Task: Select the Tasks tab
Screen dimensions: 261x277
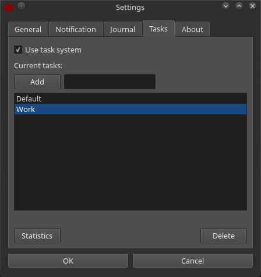Action: click(x=158, y=29)
